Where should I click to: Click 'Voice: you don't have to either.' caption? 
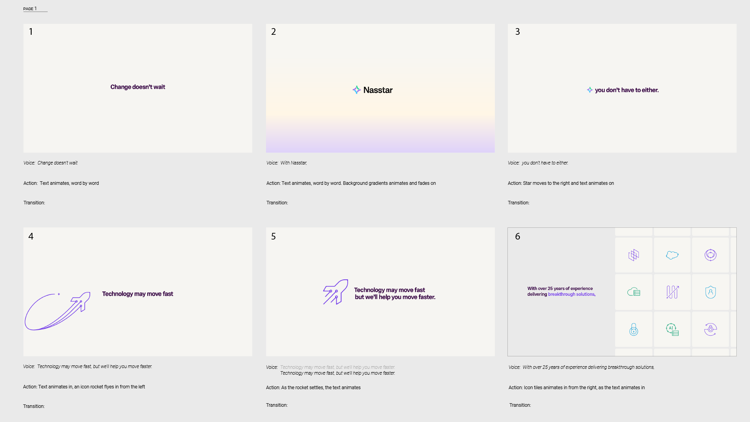pyautogui.click(x=538, y=163)
